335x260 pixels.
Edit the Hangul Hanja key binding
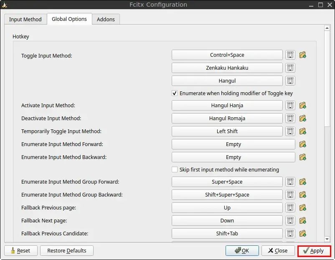227,106
